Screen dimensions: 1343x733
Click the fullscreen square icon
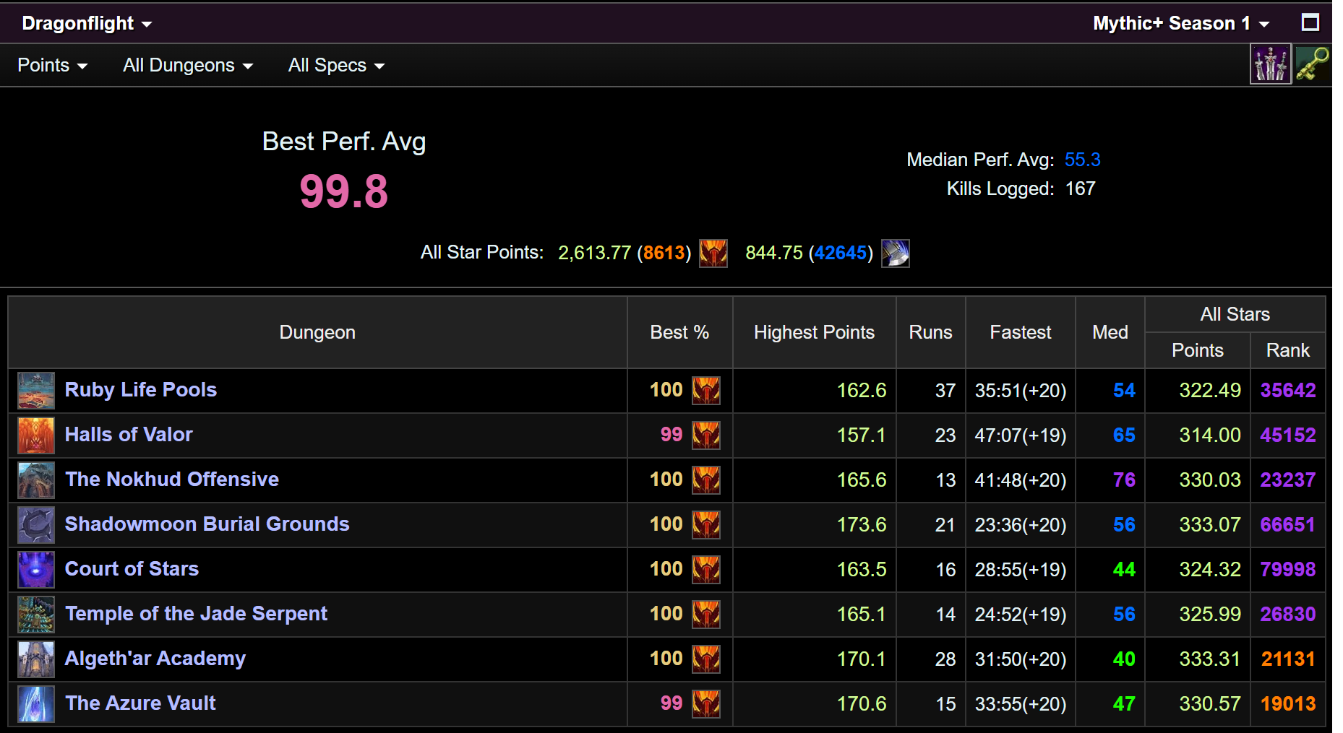point(1310,22)
